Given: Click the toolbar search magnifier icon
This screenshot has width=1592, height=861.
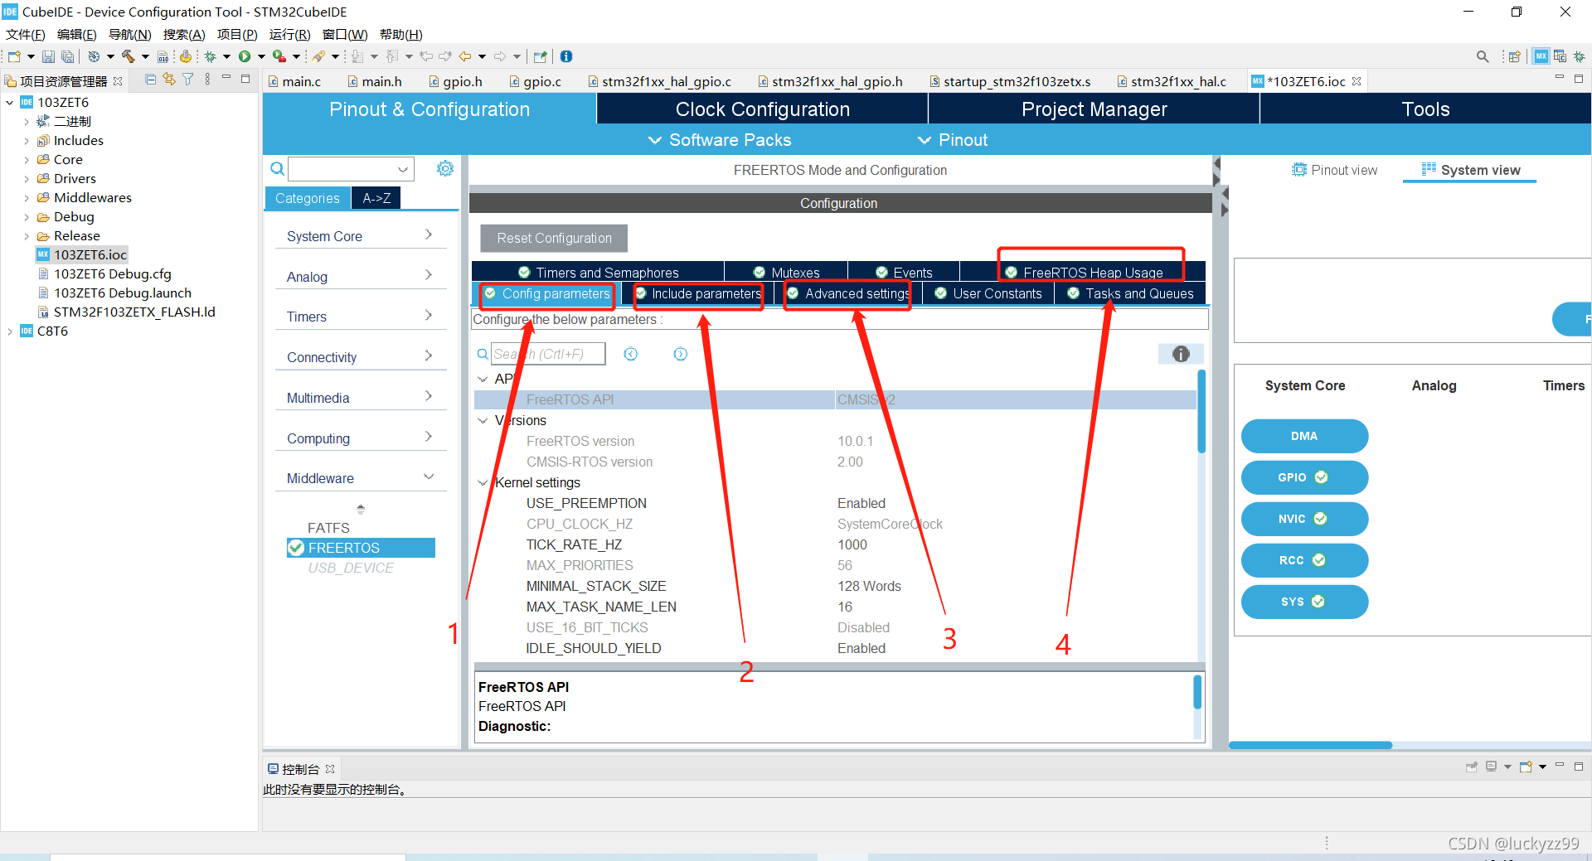Looking at the screenshot, I should 1483,56.
